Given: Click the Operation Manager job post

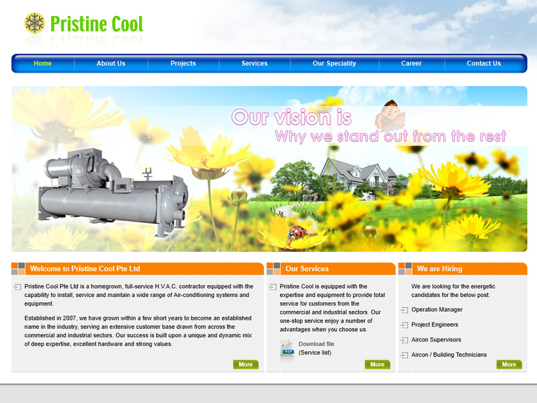Looking at the screenshot, I should pyautogui.click(x=437, y=310).
